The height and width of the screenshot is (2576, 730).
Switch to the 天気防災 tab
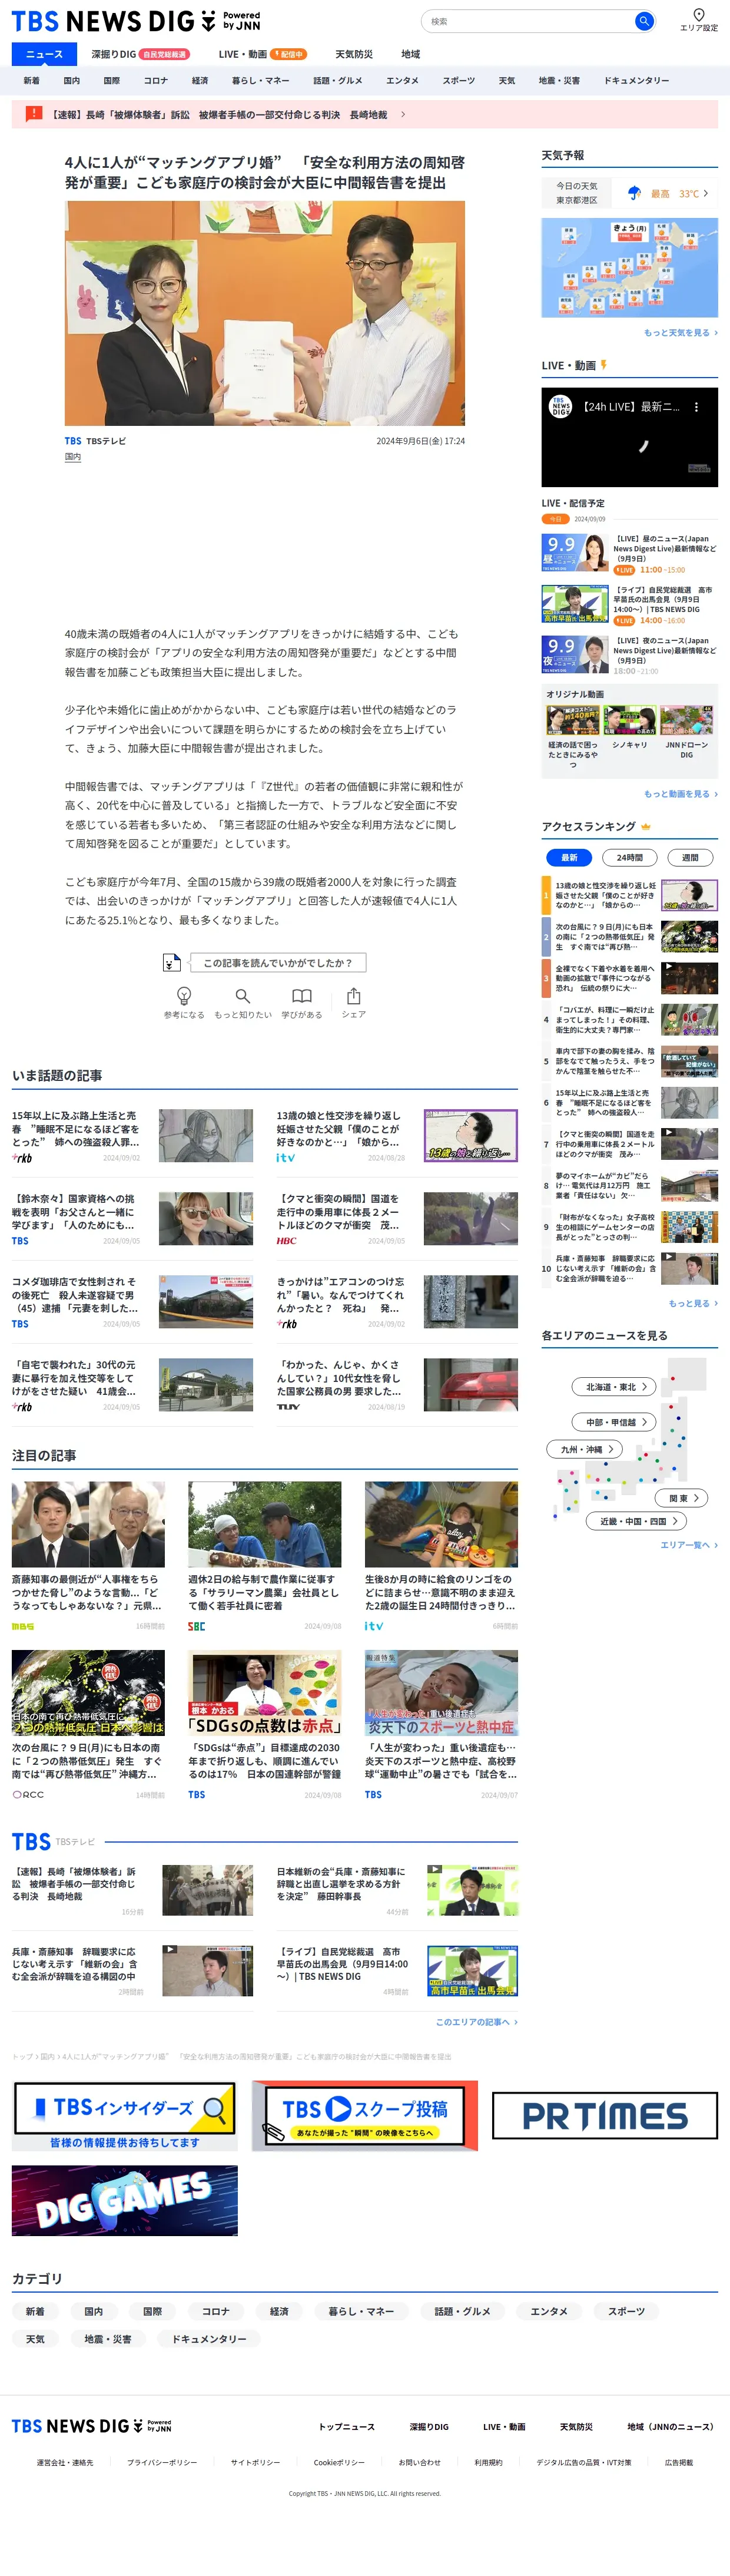354,54
